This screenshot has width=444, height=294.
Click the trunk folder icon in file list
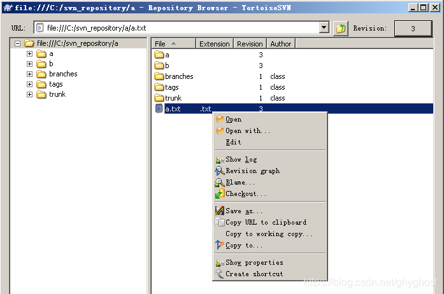point(159,98)
